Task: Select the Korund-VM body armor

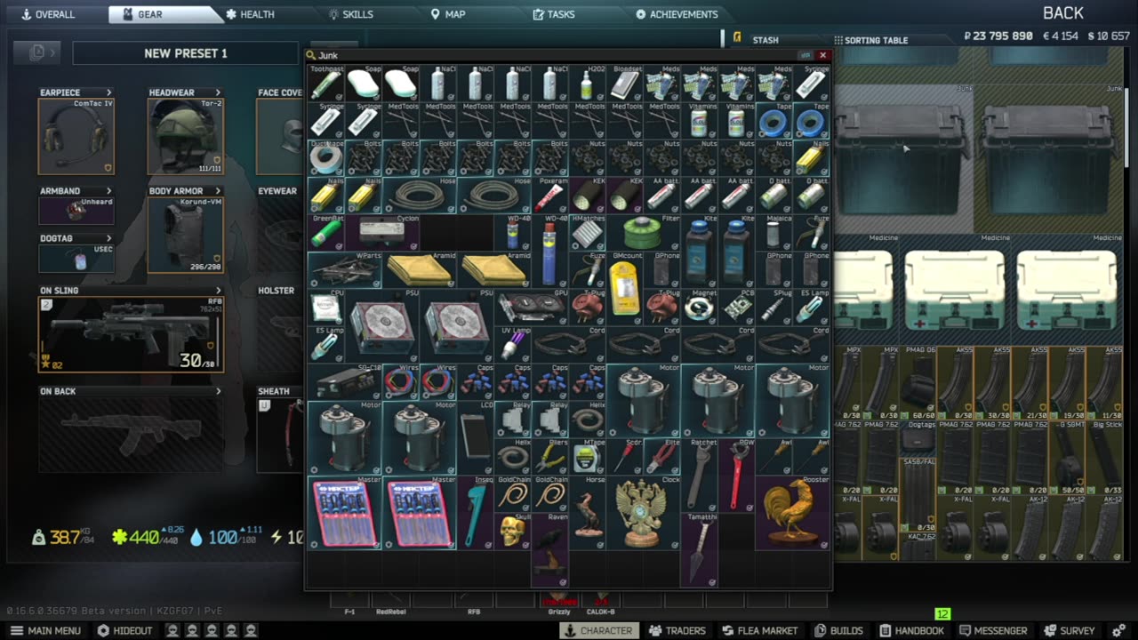Action: point(185,235)
